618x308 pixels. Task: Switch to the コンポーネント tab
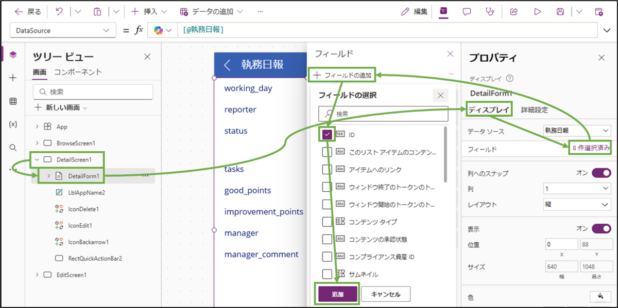tap(78, 73)
